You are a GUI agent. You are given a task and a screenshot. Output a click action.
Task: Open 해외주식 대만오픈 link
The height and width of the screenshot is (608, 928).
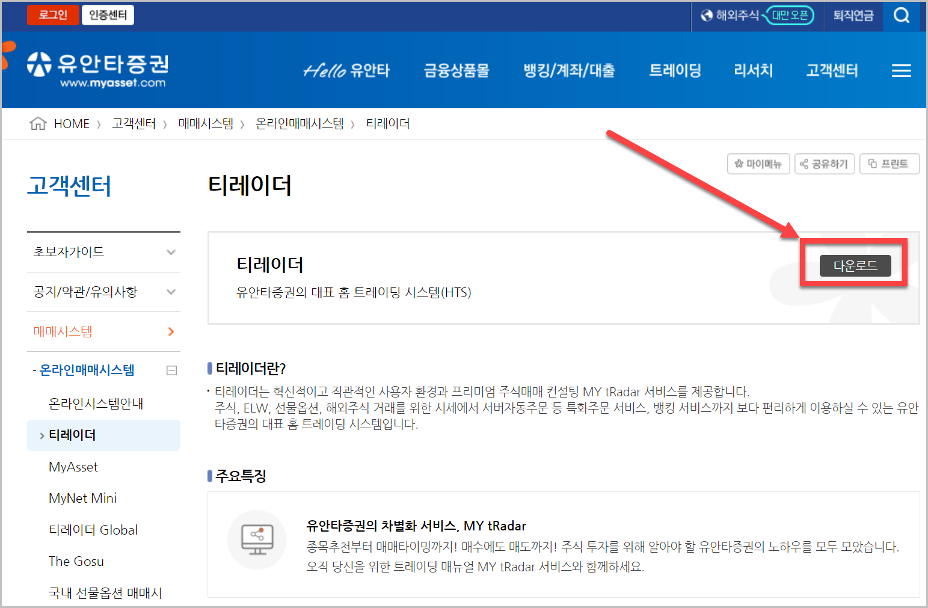point(757,15)
